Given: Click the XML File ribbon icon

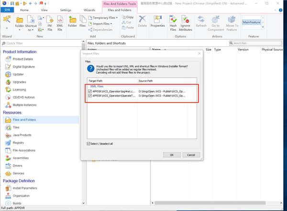Looking at the screenshot, I should [60, 23].
